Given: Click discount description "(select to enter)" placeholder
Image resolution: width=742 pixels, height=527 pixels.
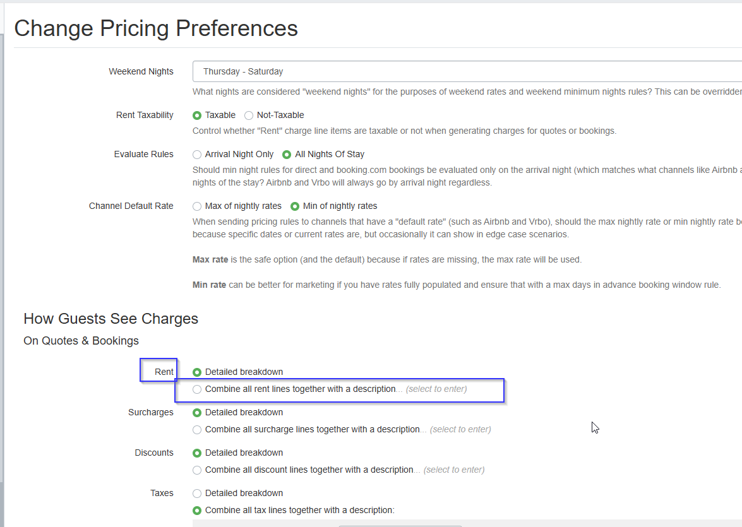Looking at the screenshot, I should tap(454, 470).
